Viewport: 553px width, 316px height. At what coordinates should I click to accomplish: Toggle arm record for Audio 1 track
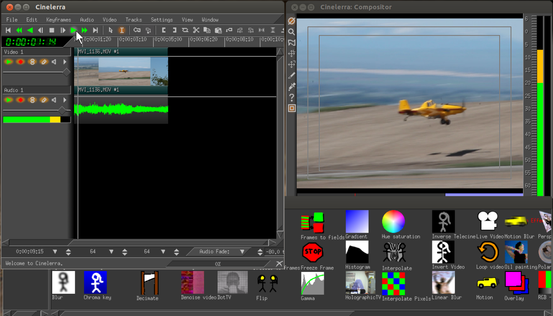20,100
